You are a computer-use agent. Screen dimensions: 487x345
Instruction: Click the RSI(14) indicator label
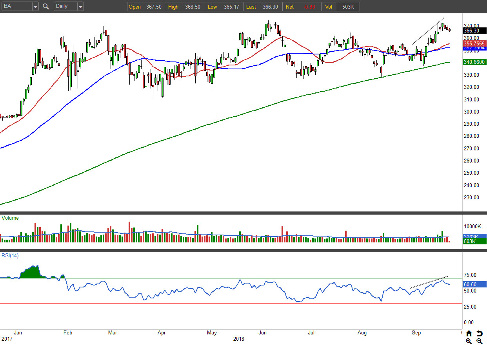(x=10, y=256)
